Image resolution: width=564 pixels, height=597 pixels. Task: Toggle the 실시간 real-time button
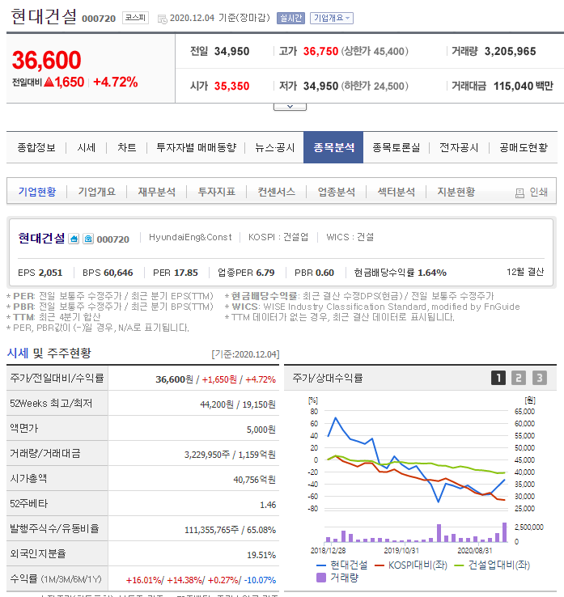pyautogui.click(x=290, y=18)
